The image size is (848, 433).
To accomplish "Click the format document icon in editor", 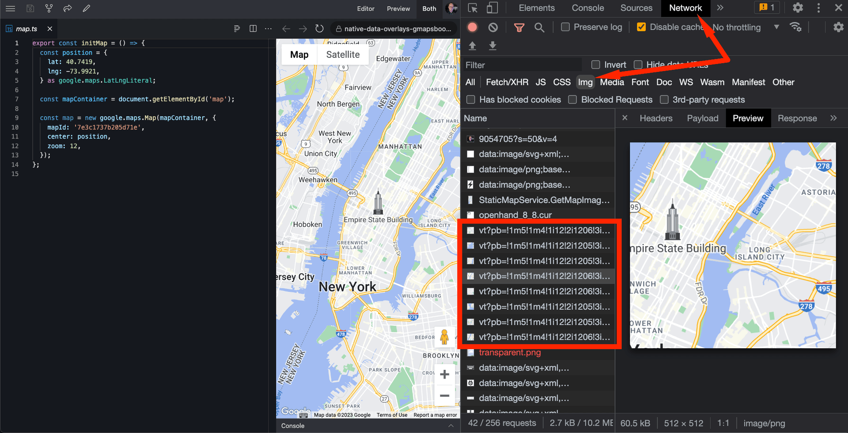I will click(237, 29).
